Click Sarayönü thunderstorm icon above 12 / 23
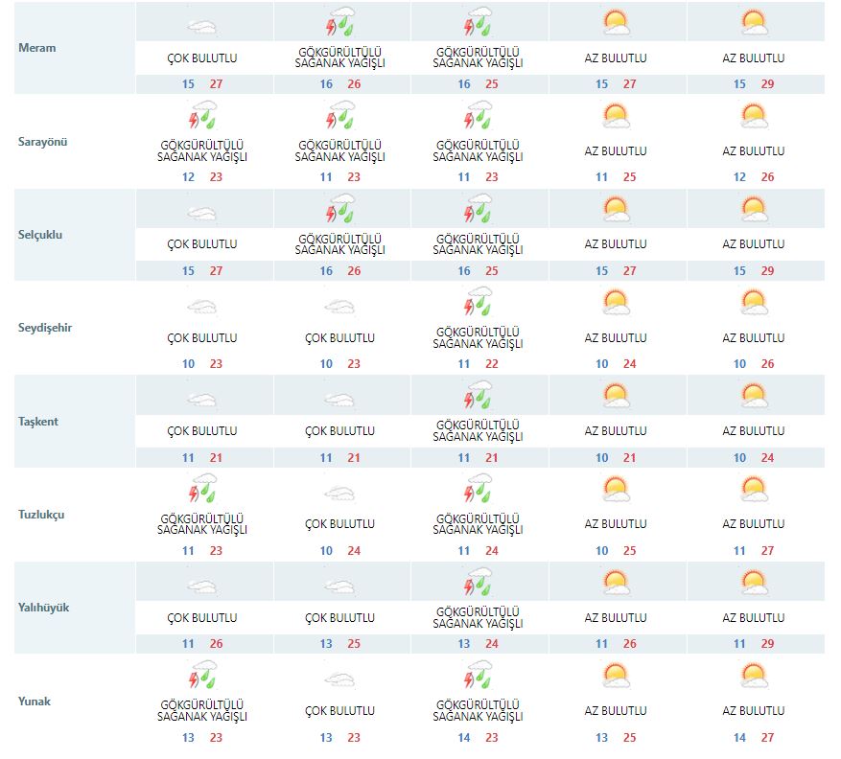The image size is (841, 759). click(x=202, y=118)
